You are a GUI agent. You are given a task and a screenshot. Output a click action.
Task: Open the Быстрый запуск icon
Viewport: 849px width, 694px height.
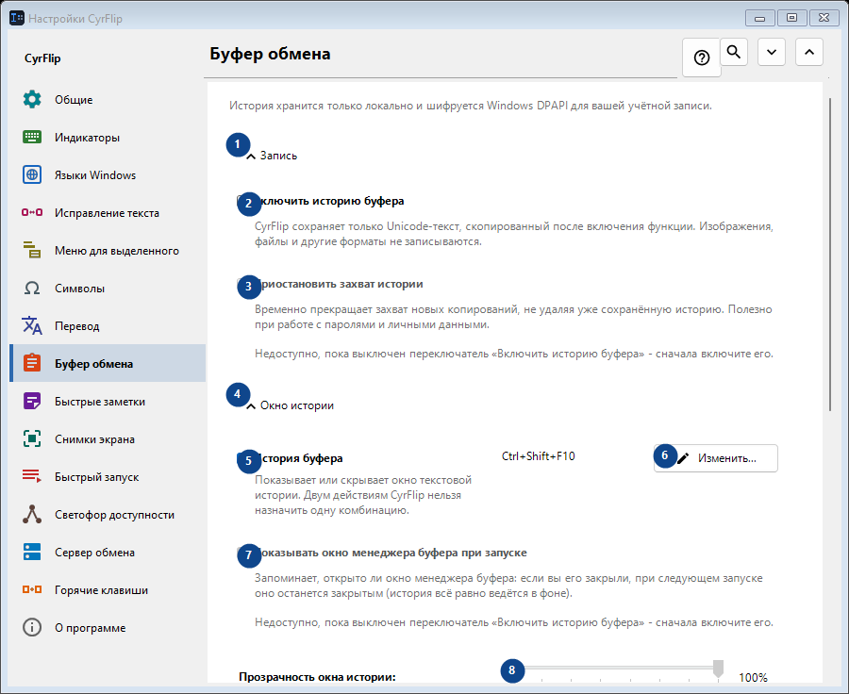[x=32, y=477]
